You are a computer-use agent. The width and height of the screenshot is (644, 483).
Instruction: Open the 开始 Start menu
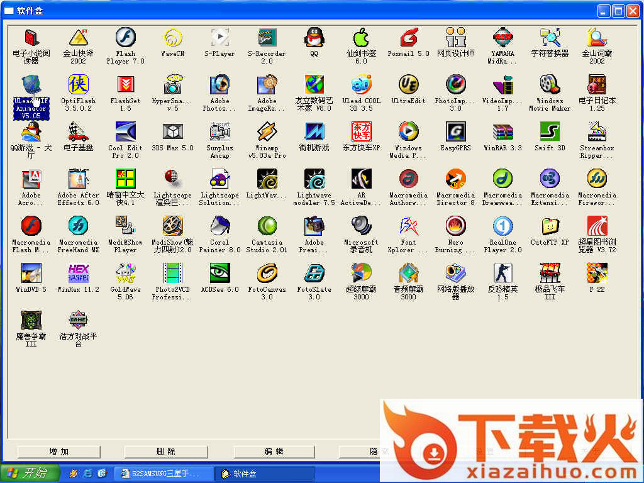click(x=30, y=473)
